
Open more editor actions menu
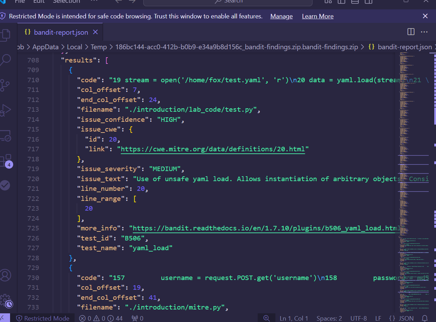tap(424, 32)
